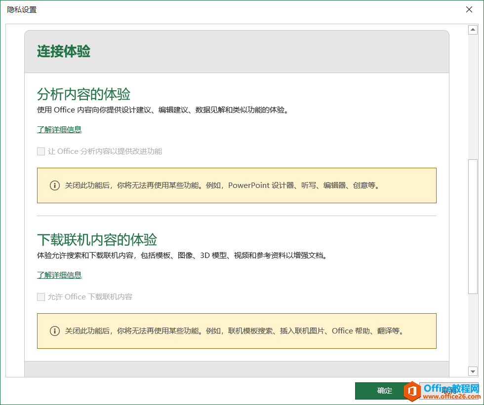Viewport: 484px width, 405px height.
Task: Click the scrollbar up arrow
Action: tap(473, 29)
